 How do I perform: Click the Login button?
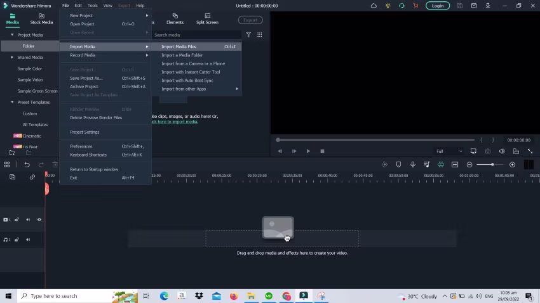[438, 6]
